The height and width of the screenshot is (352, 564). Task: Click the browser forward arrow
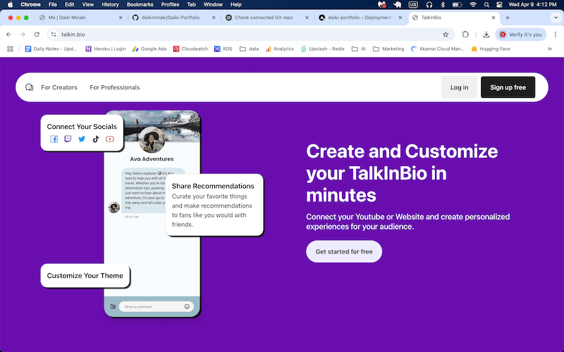[x=23, y=34]
